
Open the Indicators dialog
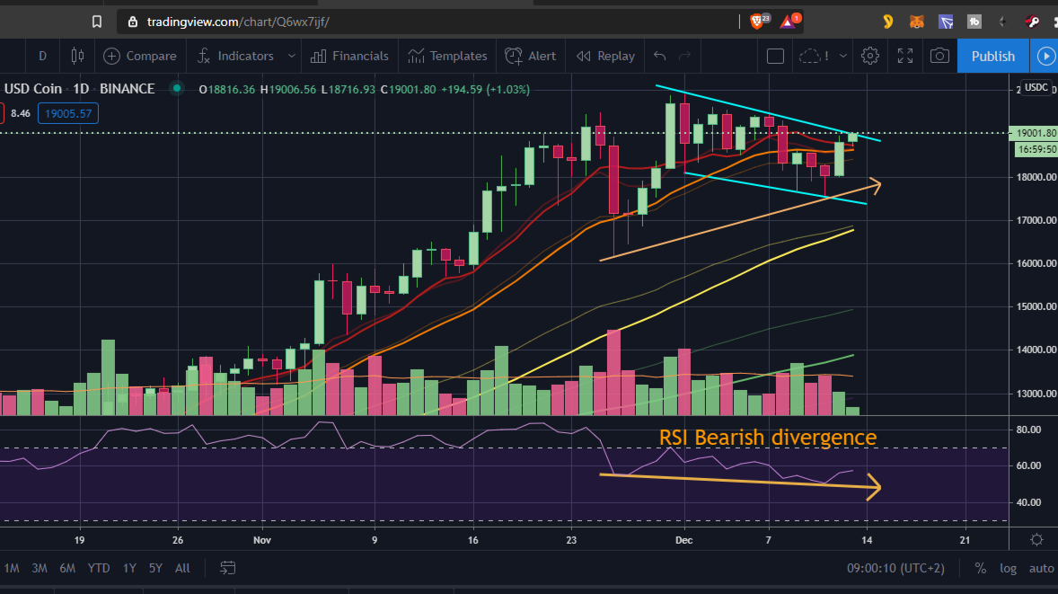(x=235, y=56)
